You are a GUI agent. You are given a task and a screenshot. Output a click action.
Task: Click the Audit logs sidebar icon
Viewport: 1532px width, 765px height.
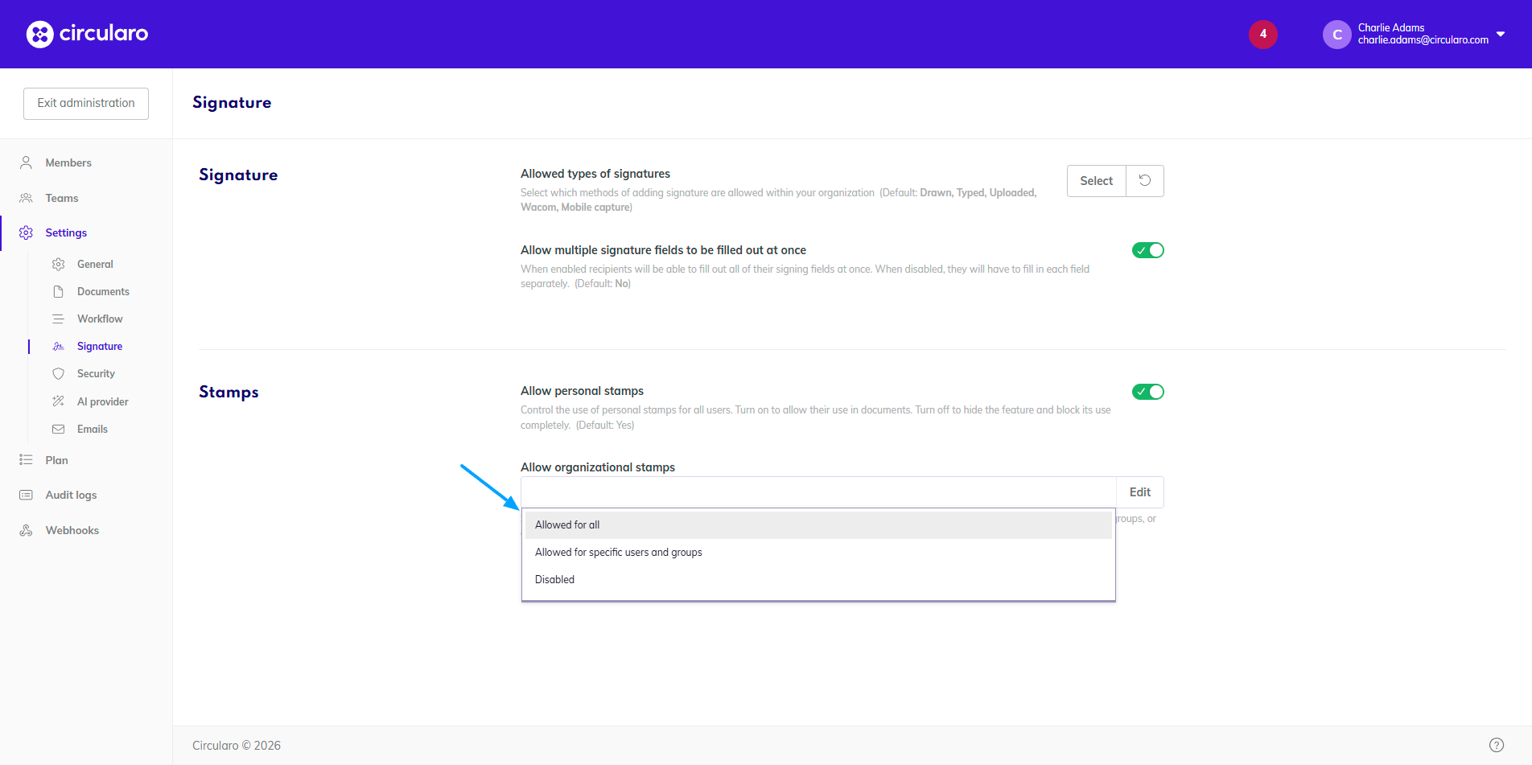point(26,495)
